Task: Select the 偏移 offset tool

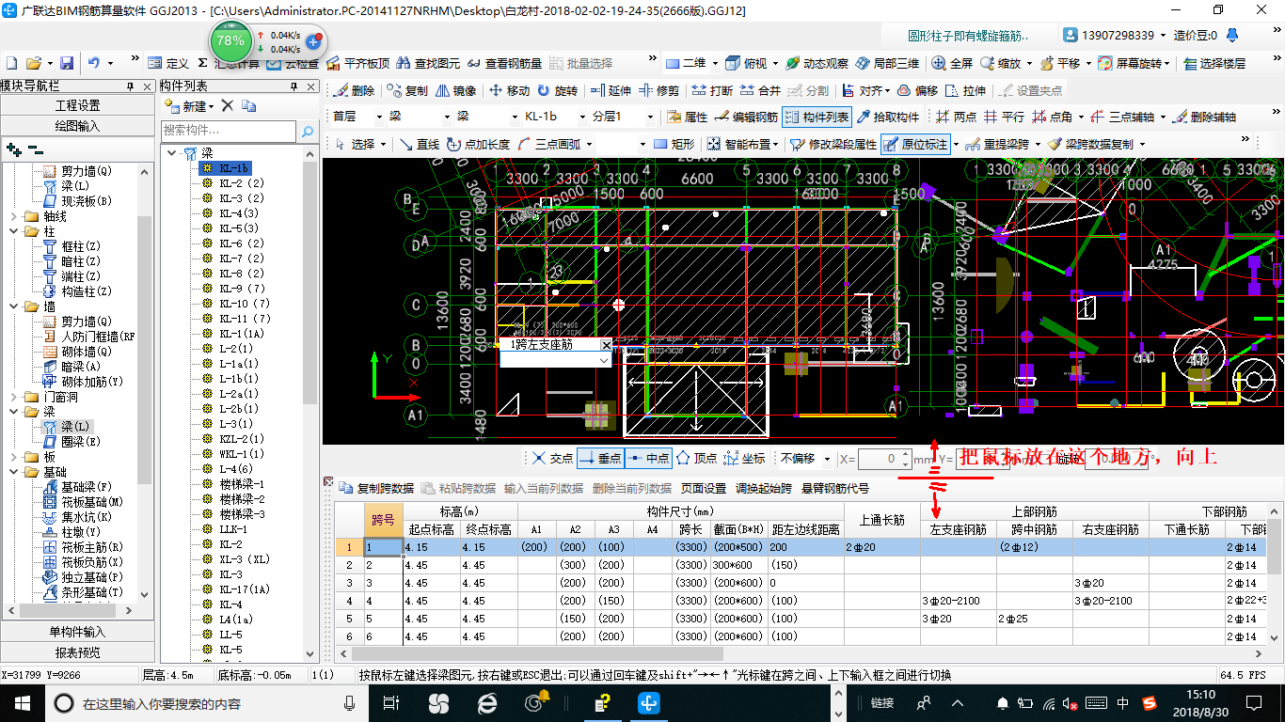Action: click(x=917, y=90)
